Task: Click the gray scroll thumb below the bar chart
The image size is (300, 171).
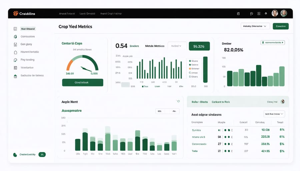Action: tap(126, 85)
